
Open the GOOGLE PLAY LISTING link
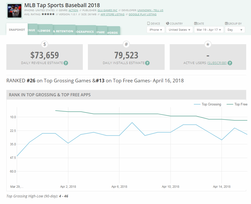pyautogui.click(x=143, y=14)
